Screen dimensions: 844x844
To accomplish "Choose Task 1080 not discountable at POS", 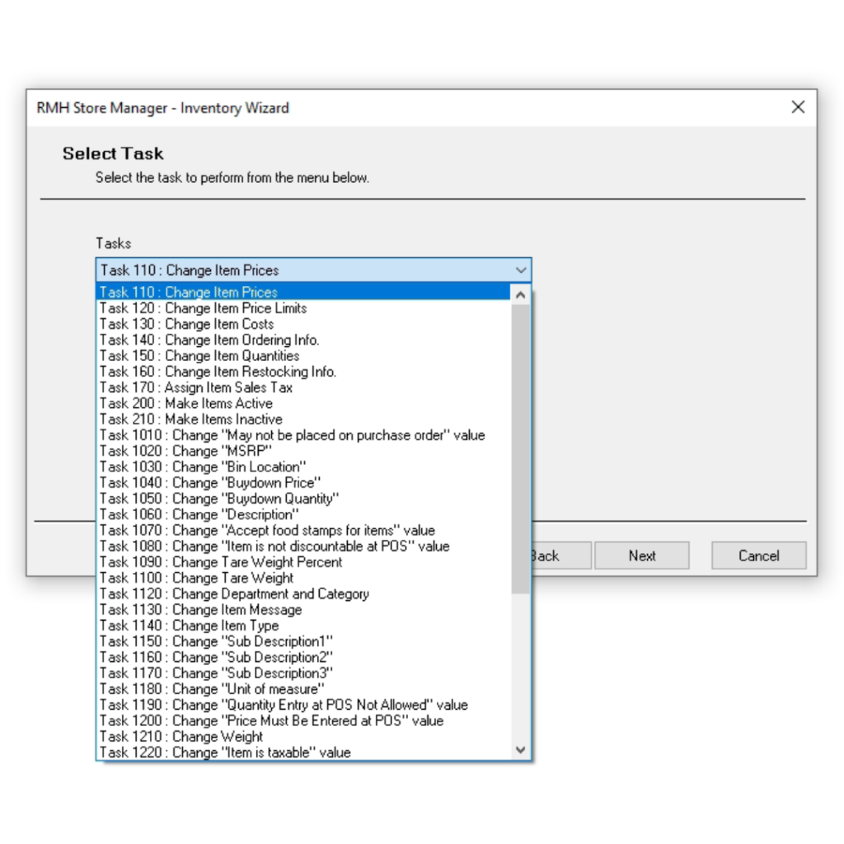I will tap(303, 546).
